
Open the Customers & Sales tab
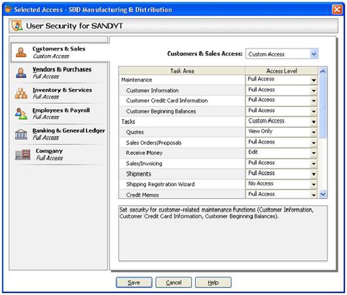coord(60,52)
